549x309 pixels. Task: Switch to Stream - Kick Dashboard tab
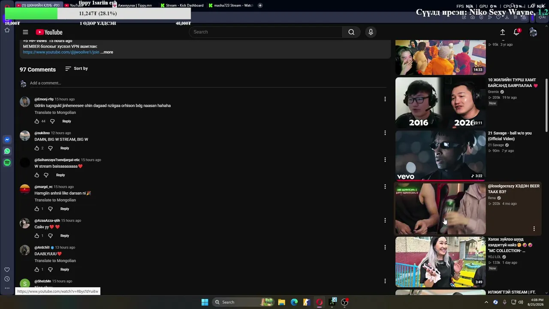pyautogui.click(x=181, y=6)
